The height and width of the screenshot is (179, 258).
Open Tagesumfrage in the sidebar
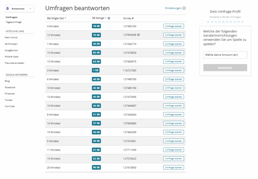click(14, 22)
